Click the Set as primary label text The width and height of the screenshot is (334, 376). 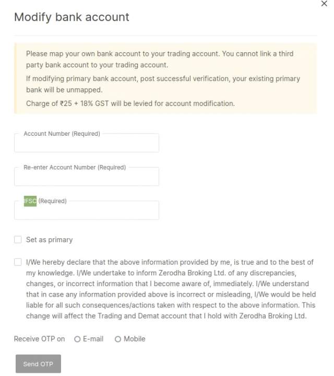coord(49,240)
